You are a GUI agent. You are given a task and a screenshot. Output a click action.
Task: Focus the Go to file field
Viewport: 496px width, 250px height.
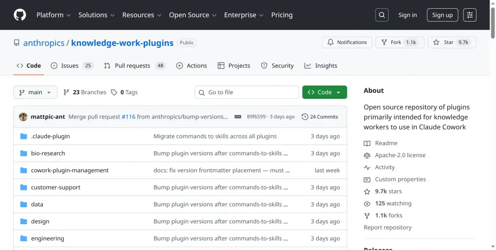tap(247, 92)
